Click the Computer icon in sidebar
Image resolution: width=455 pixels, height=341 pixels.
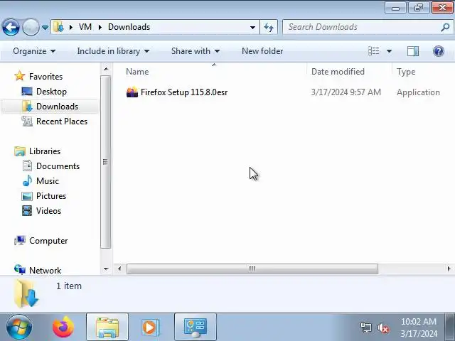coord(20,241)
